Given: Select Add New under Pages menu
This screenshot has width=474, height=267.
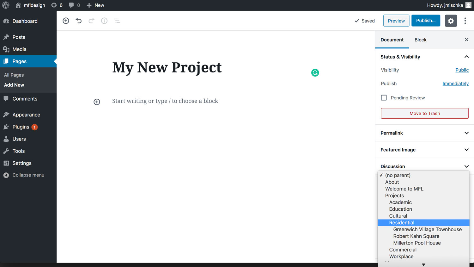Looking at the screenshot, I should click(x=14, y=85).
